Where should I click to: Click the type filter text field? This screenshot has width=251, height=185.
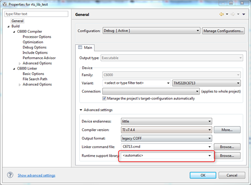click(37, 14)
